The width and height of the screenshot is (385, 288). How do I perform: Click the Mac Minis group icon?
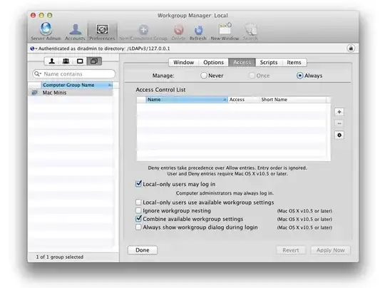[x=35, y=93]
